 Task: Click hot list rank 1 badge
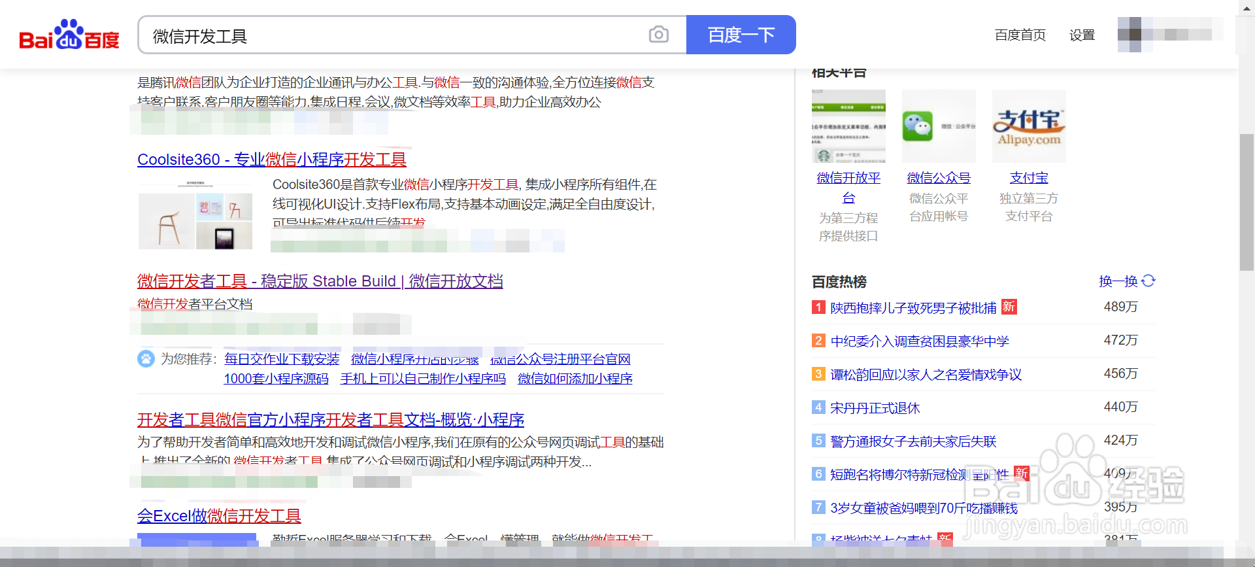click(x=818, y=307)
